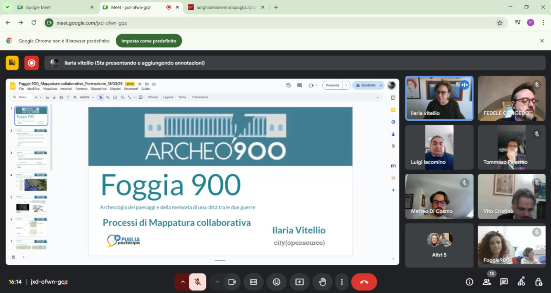Click the Condividi share button
This screenshot has width=551, height=293.
click(x=365, y=85)
